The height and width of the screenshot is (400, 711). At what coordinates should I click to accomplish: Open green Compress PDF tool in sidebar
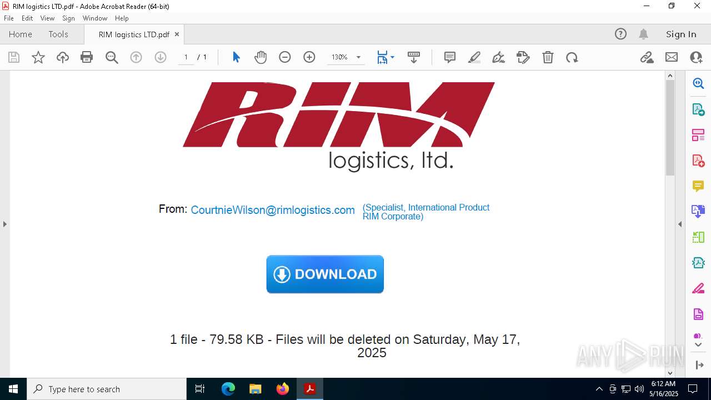[698, 237]
